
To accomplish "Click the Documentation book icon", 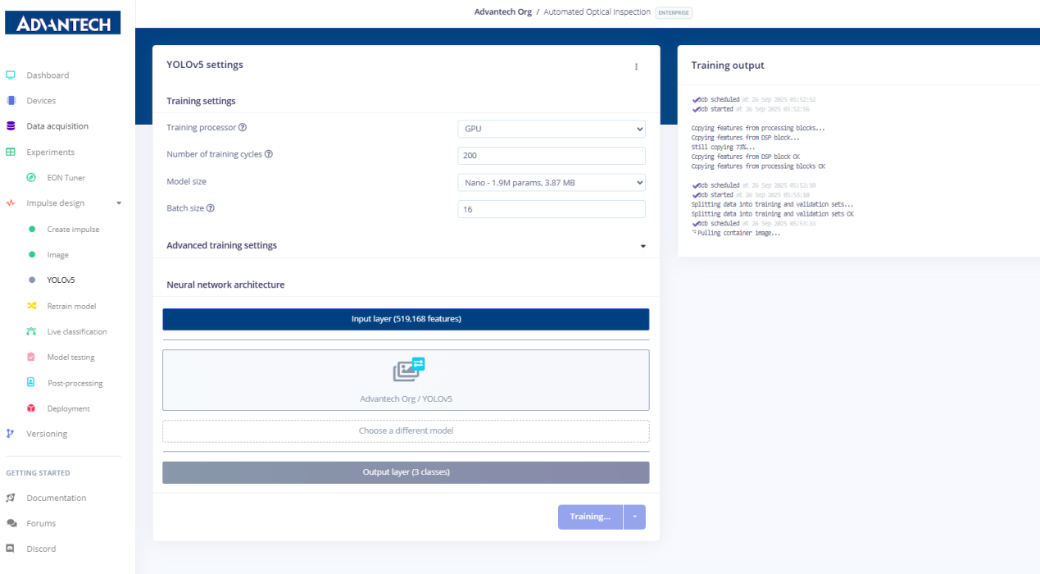I will [x=11, y=498].
